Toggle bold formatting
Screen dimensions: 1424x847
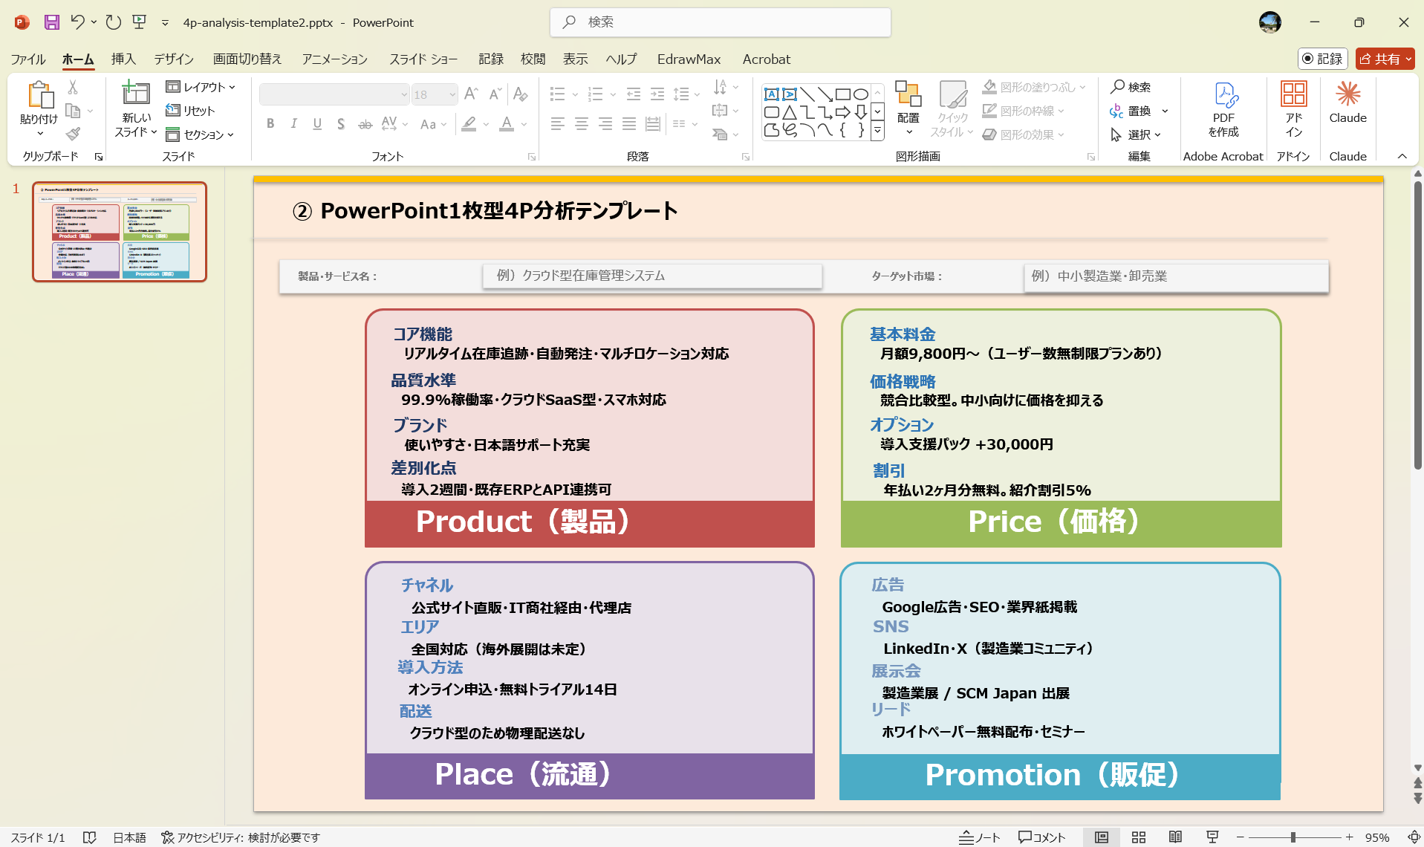coord(270,124)
